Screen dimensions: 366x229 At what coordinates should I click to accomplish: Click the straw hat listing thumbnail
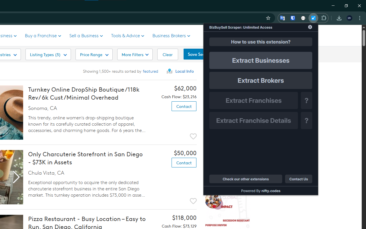click(11, 112)
